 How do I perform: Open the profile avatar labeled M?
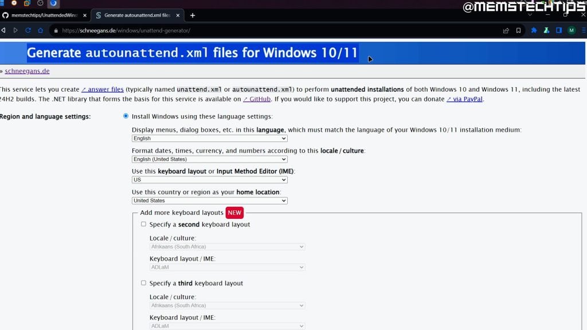tap(572, 30)
